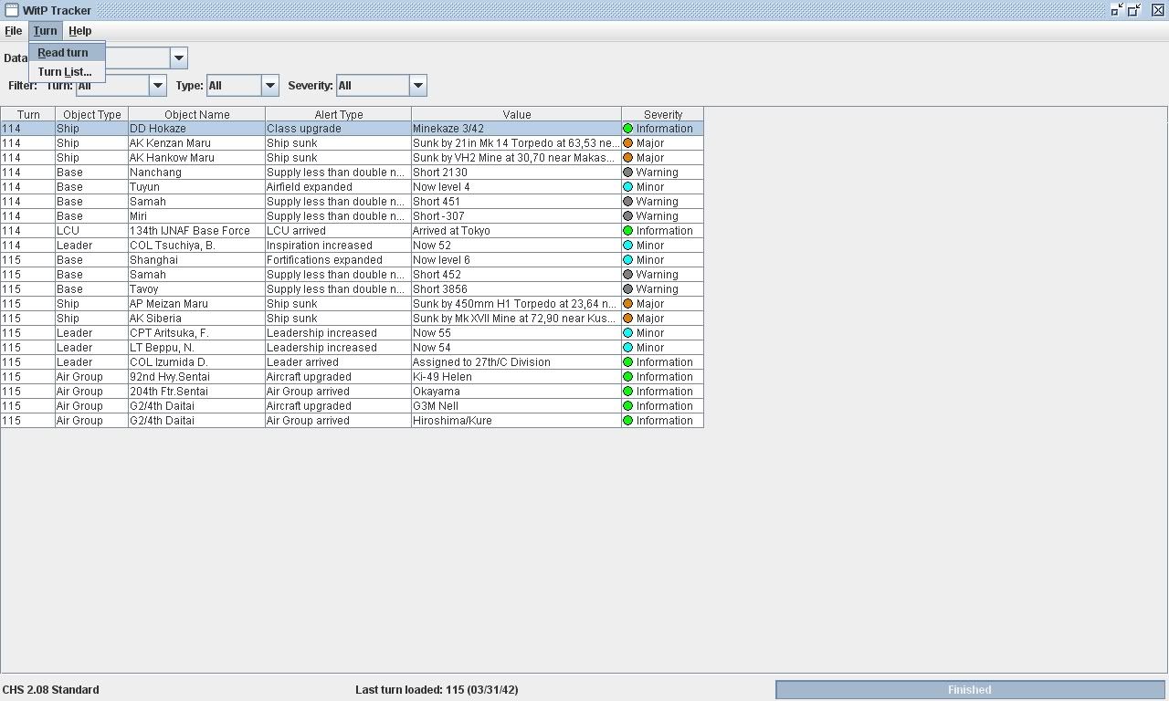Select the Nanchang base name cell
This screenshot has width=1169, height=701.
tap(196, 173)
